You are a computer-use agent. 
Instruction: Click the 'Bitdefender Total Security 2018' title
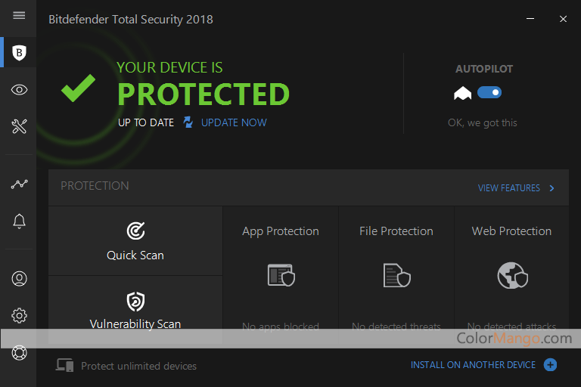pos(131,19)
